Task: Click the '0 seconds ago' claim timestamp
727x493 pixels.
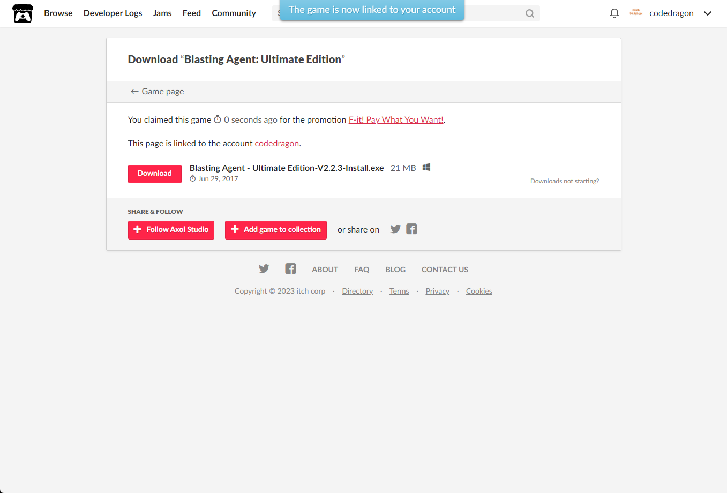Action: 251,120
